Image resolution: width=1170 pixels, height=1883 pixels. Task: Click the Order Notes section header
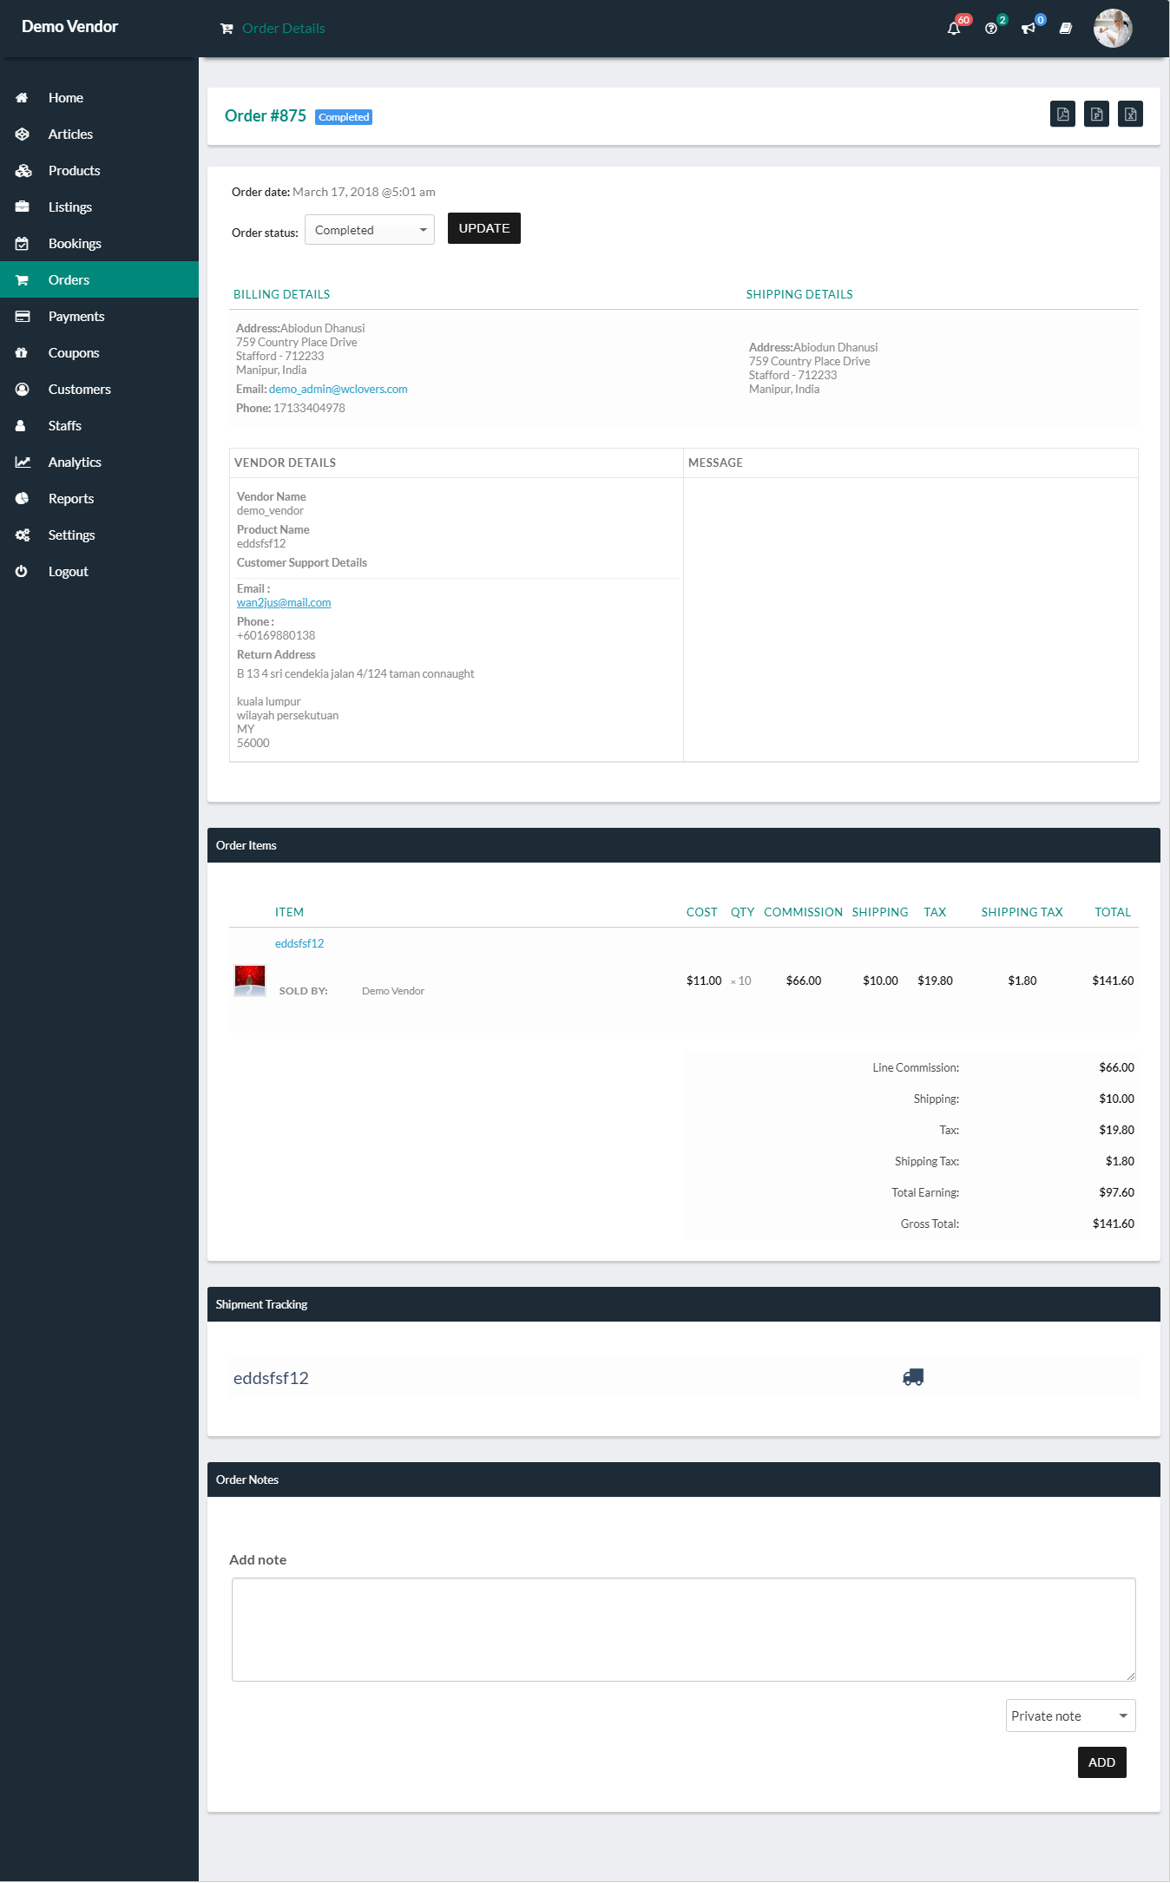point(684,1479)
